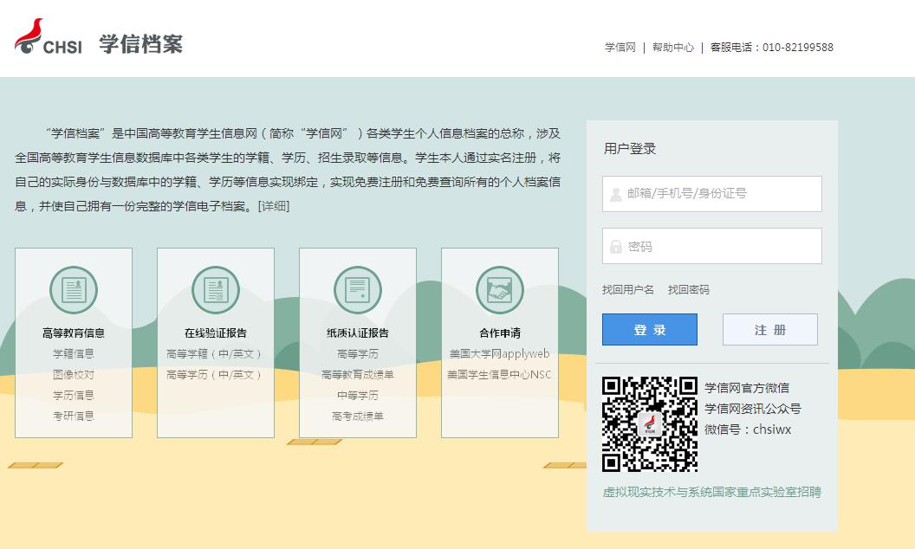Image resolution: width=915 pixels, height=549 pixels.
Task: Click the WeChat QR code image
Action: click(x=650, y=424)
